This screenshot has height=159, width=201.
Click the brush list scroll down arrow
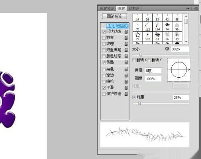click(186, 42)
